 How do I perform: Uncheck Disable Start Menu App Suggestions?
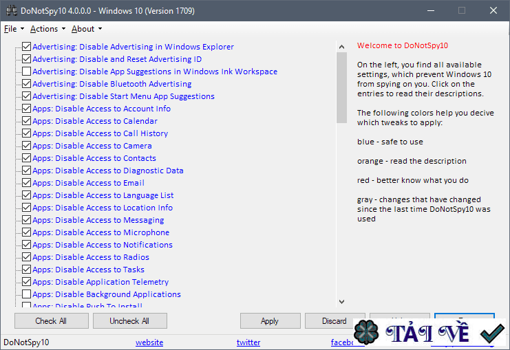[27, 96]
